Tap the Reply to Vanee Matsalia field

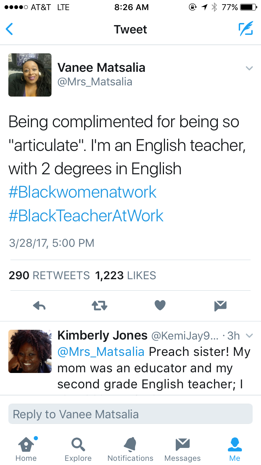click(x=130, y=414)
